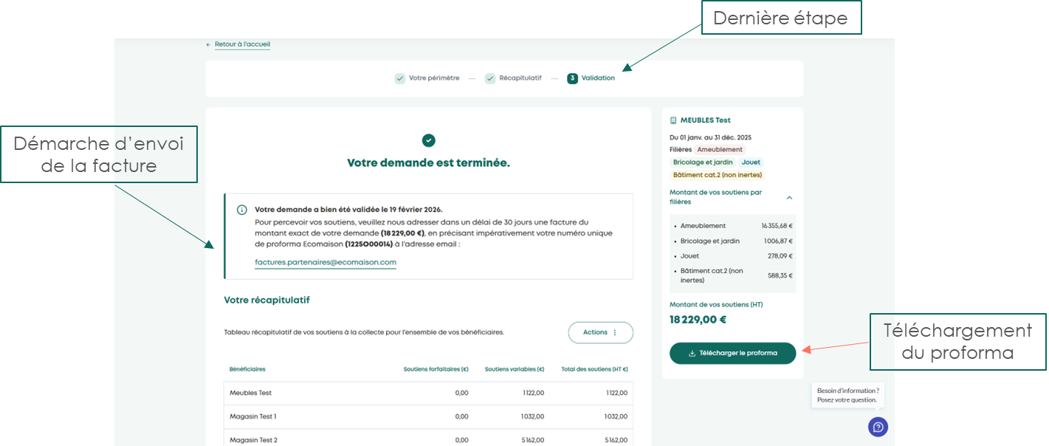Click the checkmark icon beside Votre périmètre
The image size is (1049, 446).
click(400, 78)
